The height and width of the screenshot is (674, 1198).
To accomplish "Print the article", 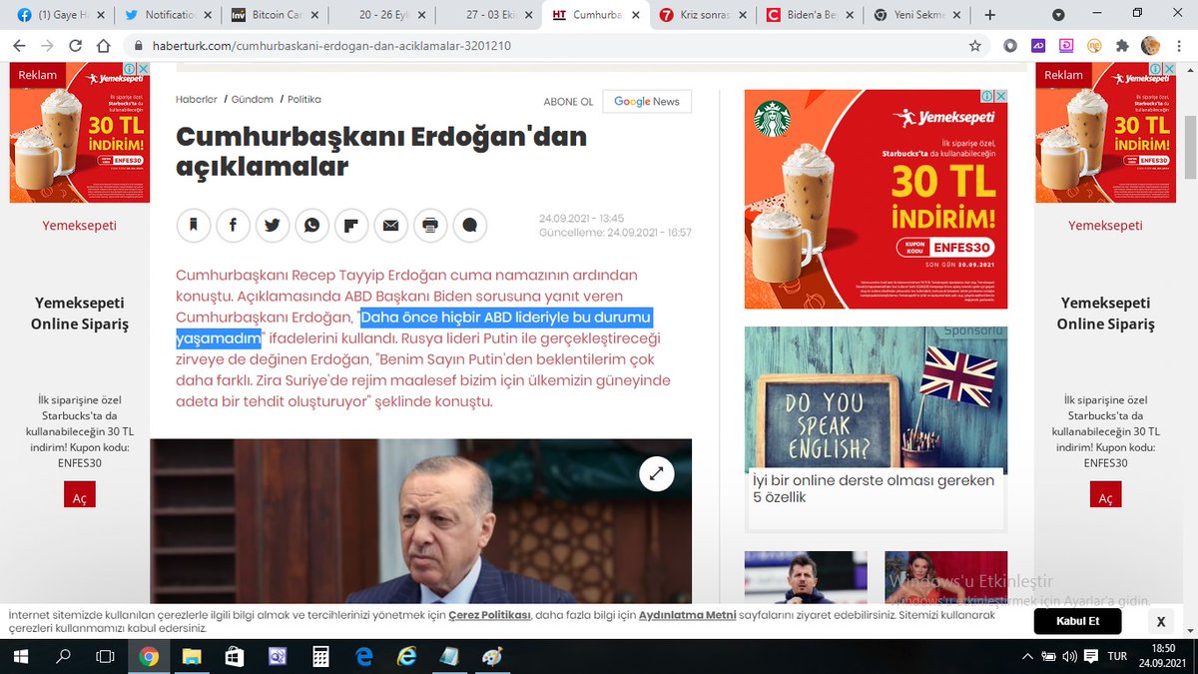I will click(x=430, y=226).
